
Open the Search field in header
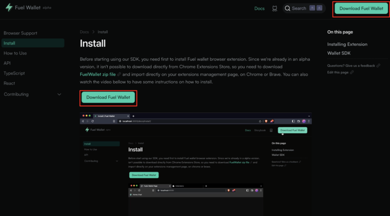click(x=304, y=8)
